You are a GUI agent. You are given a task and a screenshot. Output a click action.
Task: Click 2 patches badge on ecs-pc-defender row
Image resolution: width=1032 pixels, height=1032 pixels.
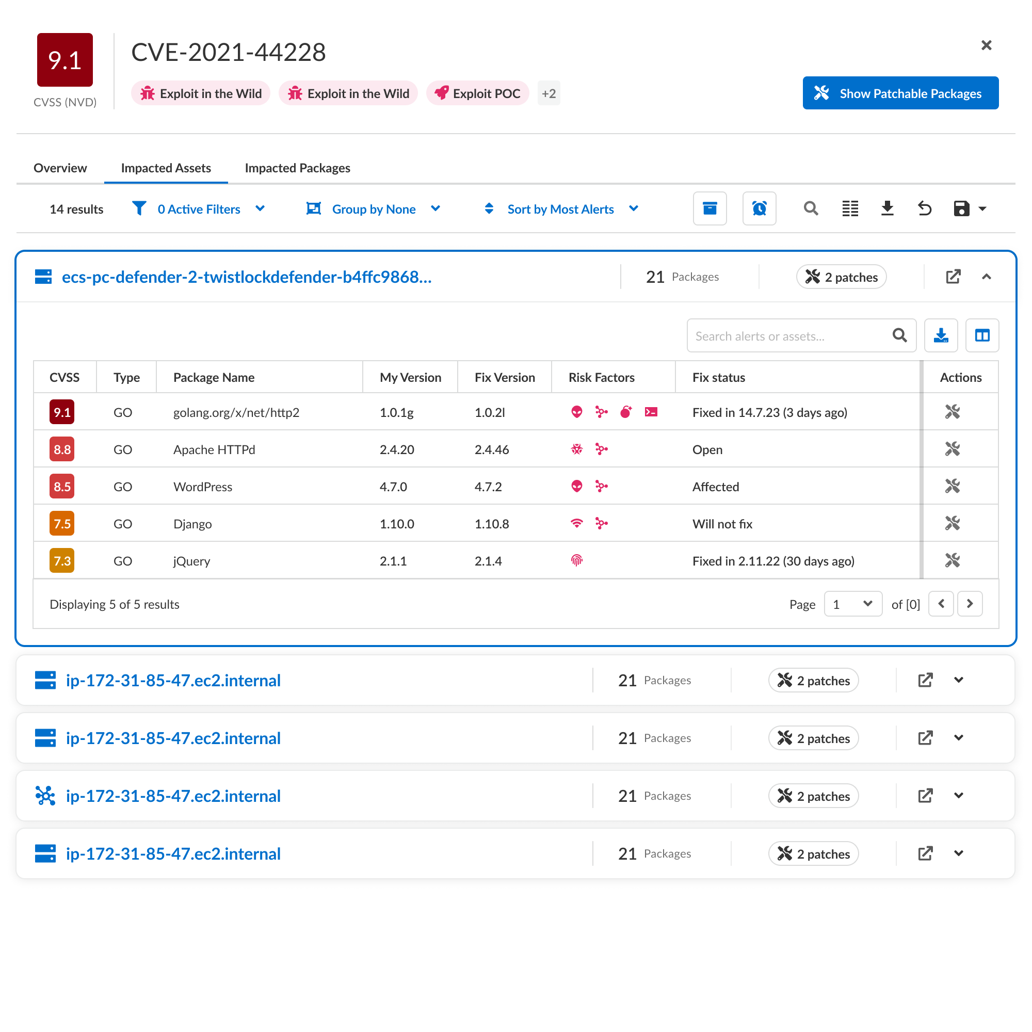(841, 277)
